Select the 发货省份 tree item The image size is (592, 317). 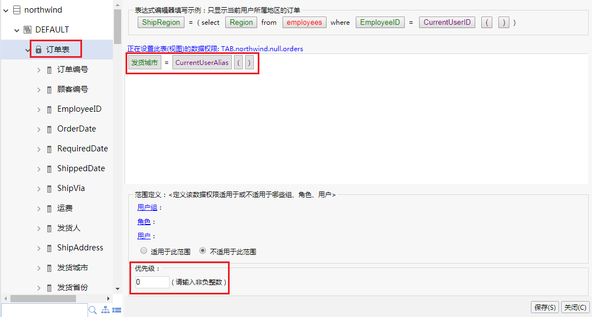[73, 287]
